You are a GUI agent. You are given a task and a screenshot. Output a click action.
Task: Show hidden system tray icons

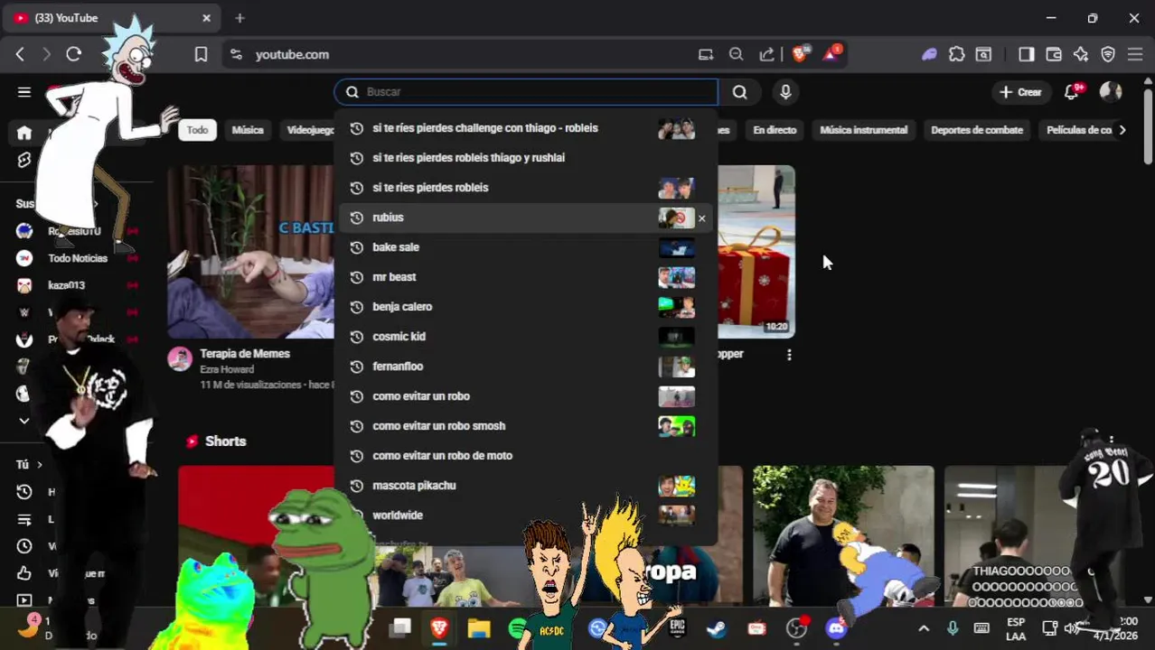(924, 628)
